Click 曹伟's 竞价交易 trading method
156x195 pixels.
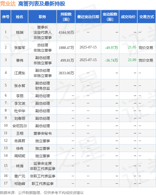[146, 60]
